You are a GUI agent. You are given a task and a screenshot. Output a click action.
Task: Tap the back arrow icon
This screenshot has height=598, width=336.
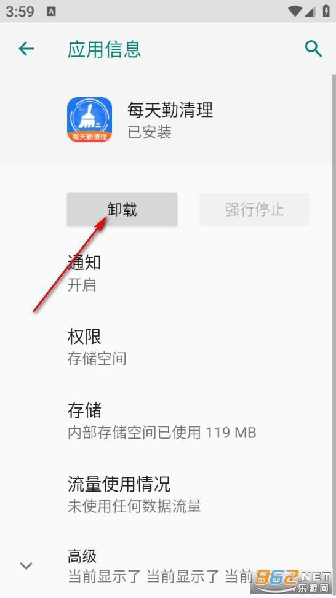[26, 49]
